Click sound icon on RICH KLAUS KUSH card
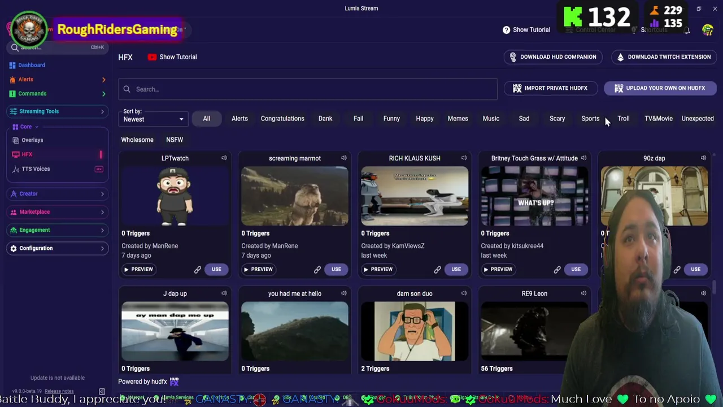Viewport: 723px width, 407px height. pyautogui.click(x=464, y=158)
